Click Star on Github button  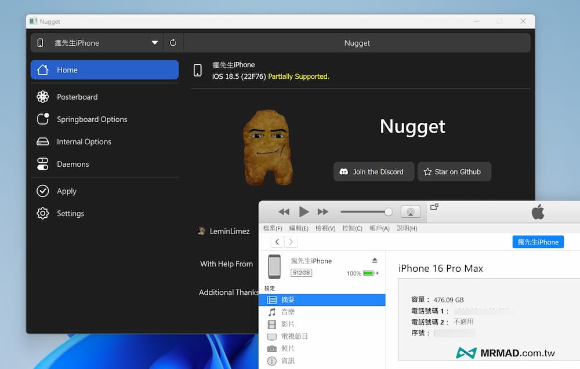coord(454,172)
